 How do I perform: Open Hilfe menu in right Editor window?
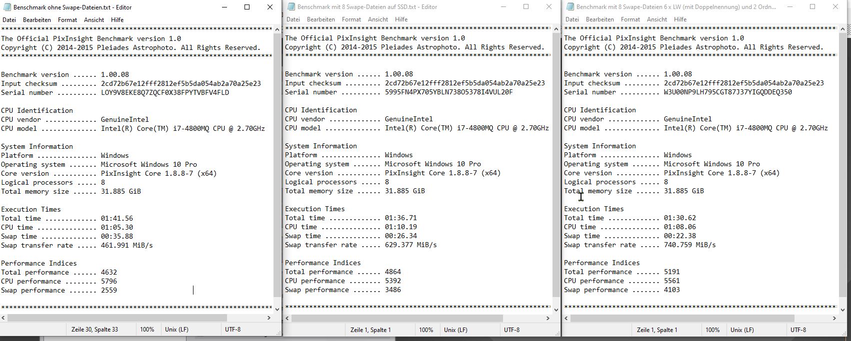[680, 19]
